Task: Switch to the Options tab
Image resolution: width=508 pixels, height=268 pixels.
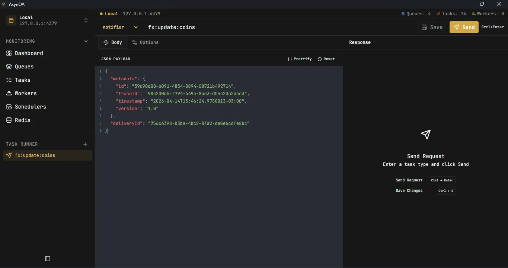Action: coord(146,42)
